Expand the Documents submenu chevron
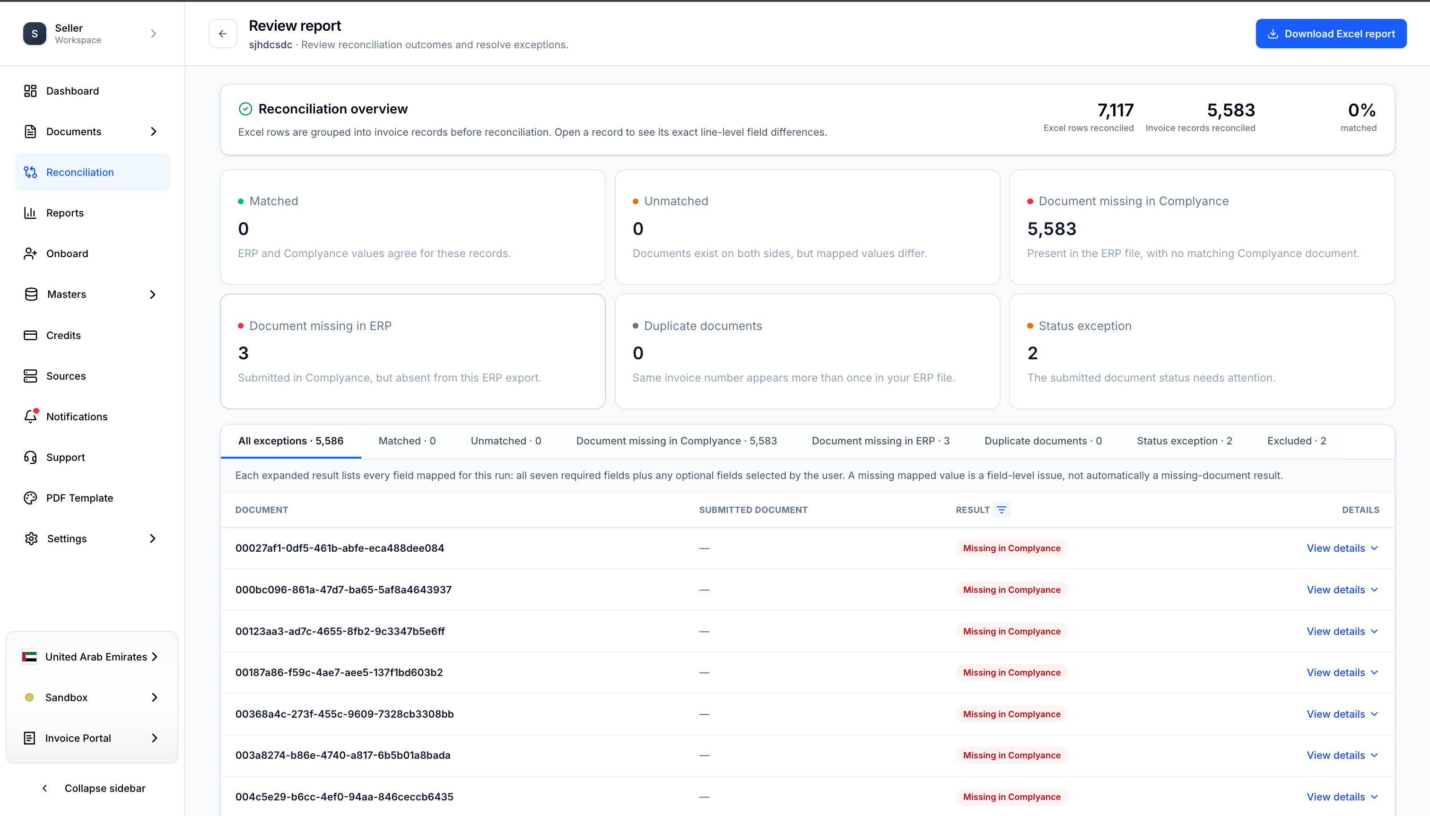Image resolution: width=1430 pixels, height=816 pixels. [154, 132]
